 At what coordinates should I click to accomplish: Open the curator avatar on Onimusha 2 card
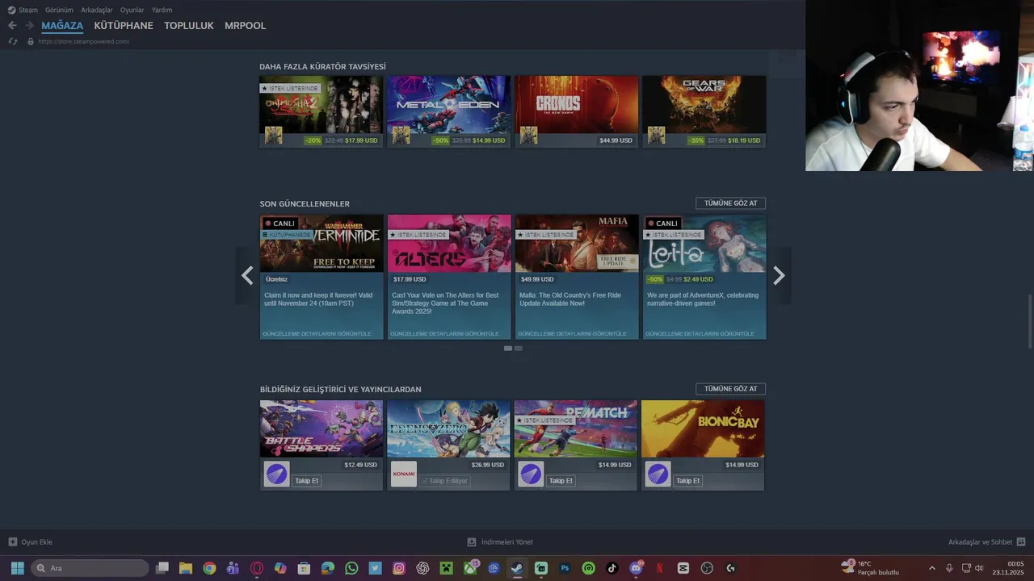(x=274, y=136)
